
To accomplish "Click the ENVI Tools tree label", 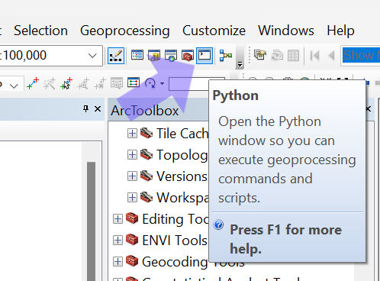I will pyautogui.click(x=175, y=241).
